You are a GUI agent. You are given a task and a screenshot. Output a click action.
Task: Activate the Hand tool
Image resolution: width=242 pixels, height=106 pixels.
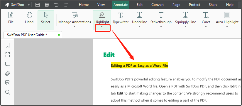[29, 18]
